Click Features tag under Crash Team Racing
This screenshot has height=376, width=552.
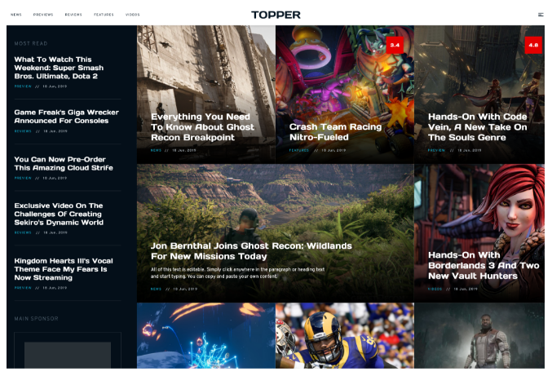coord(299,150)
